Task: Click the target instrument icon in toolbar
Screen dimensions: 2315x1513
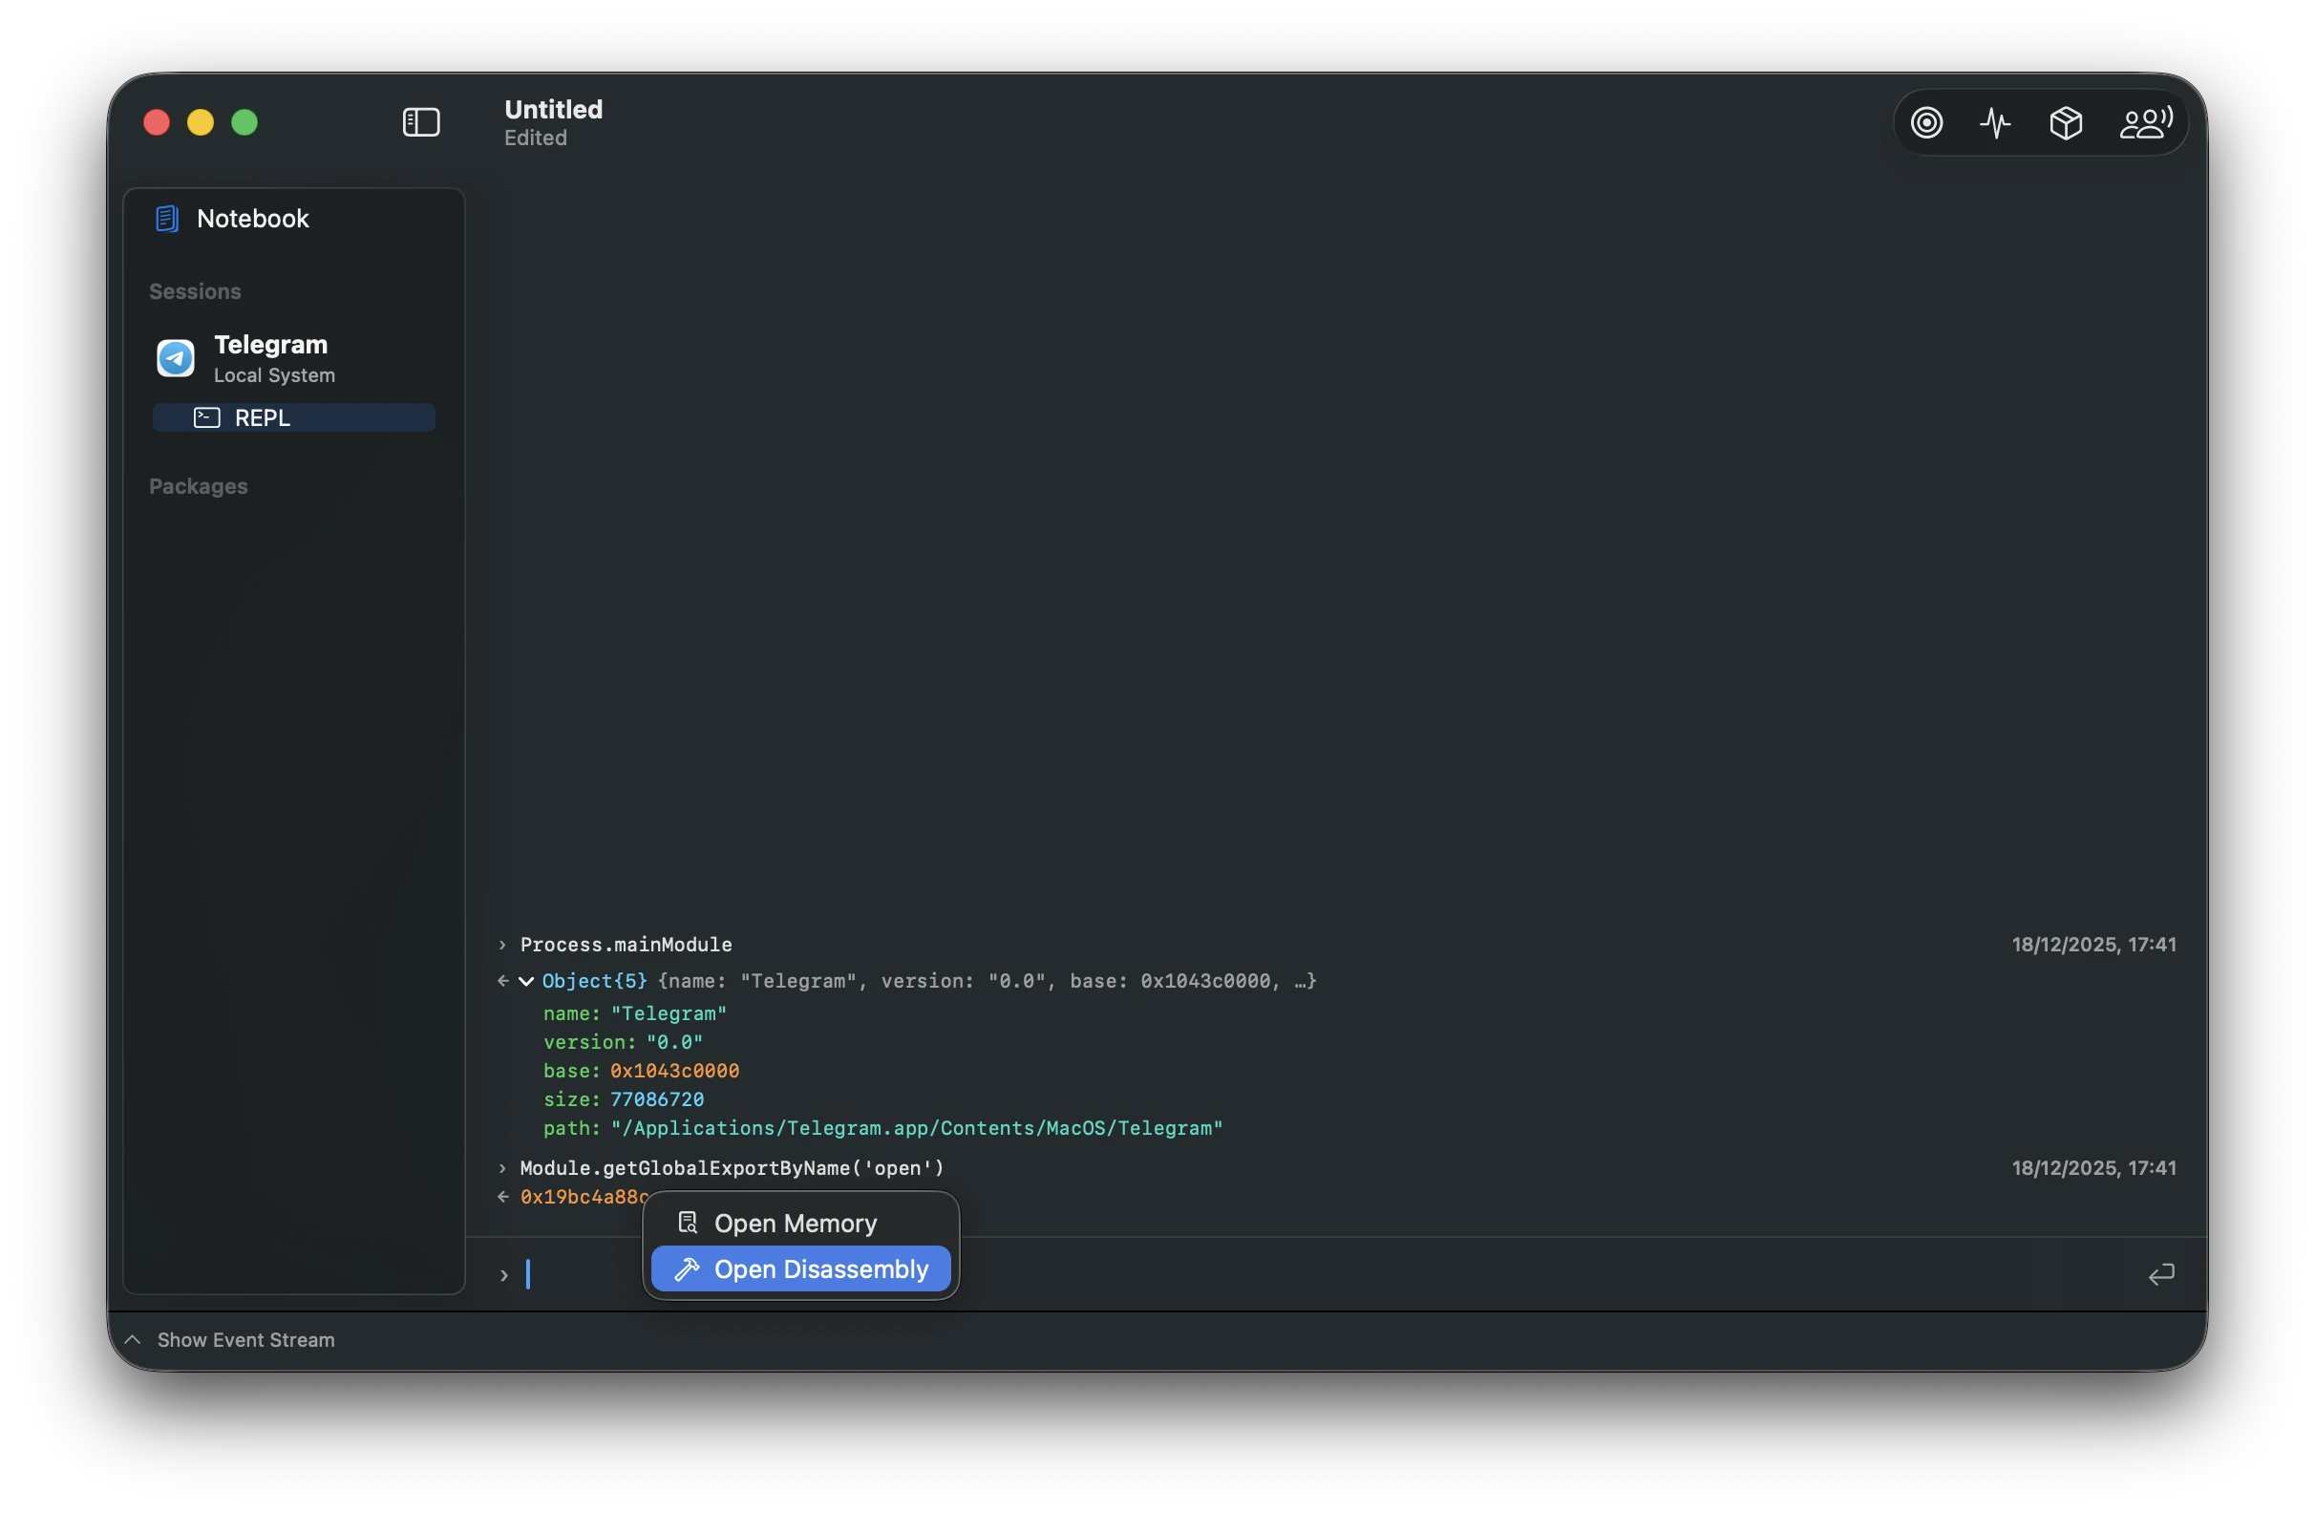Action: point(1926,122)
